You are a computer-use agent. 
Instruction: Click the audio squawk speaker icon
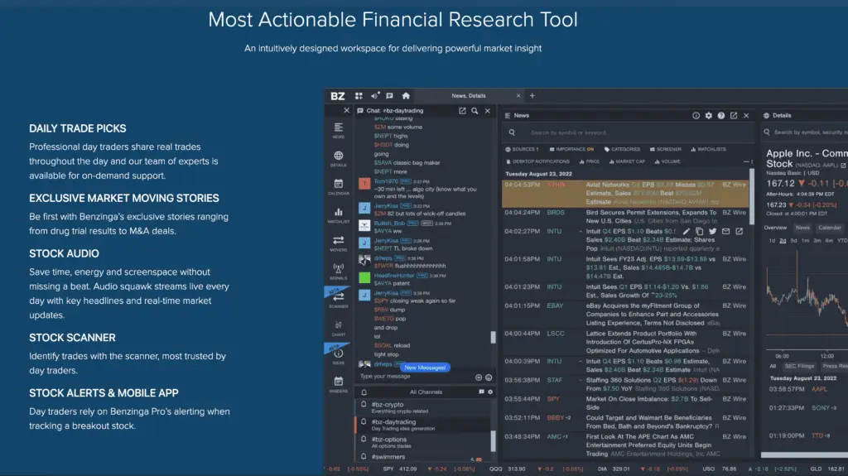[375, 96]
